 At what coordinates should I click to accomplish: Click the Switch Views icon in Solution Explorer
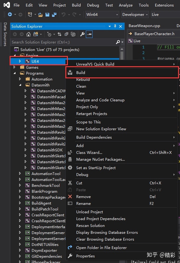click(35, 34)
